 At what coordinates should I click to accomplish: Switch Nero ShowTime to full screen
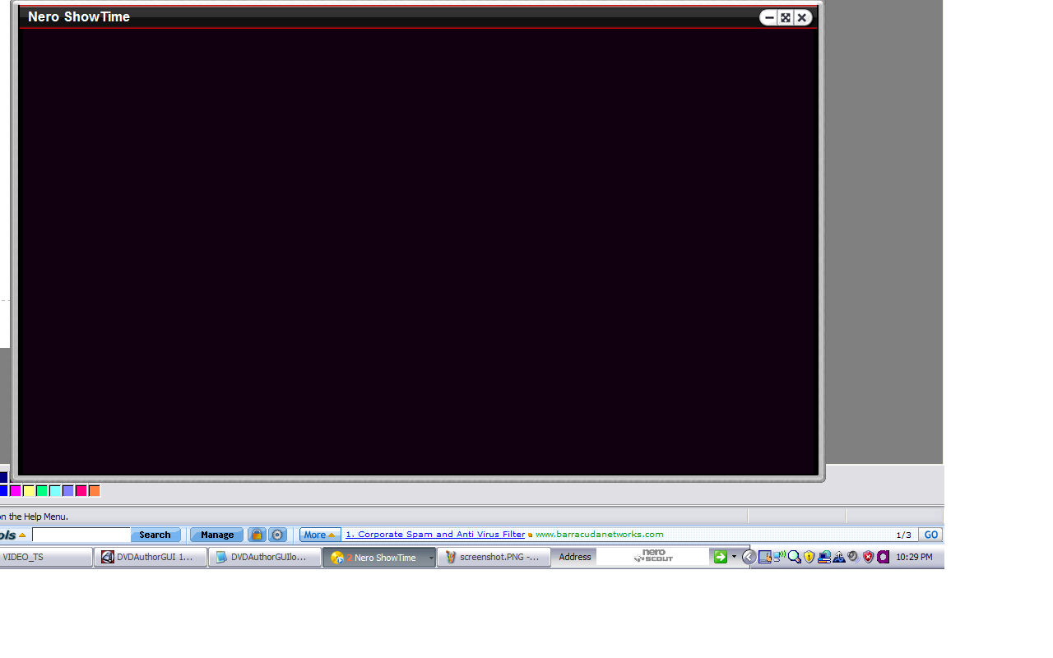click(786, 17)
